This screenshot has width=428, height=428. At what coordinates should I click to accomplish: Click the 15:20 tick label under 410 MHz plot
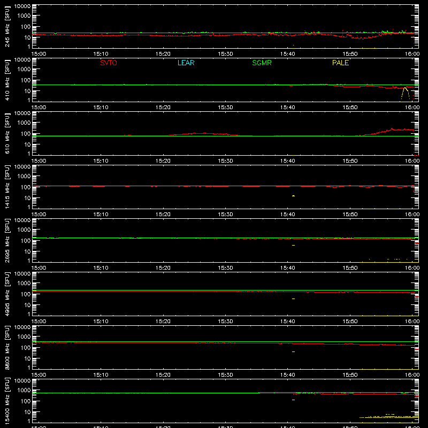tap(163, 108)
